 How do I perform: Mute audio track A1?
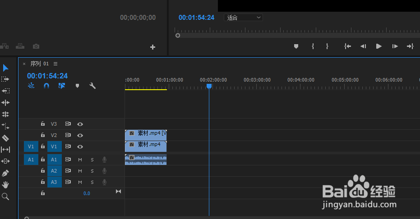tap(80, 160)
